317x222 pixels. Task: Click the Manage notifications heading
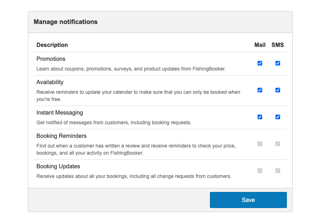coord(65,22)
